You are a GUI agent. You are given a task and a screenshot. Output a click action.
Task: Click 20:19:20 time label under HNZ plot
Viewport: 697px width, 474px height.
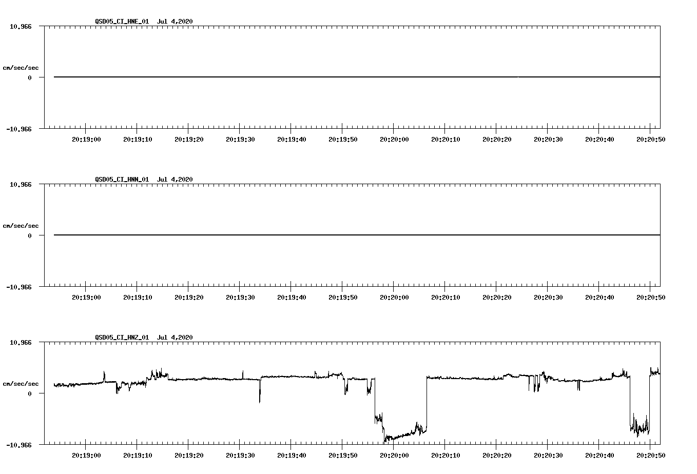pyautogui.click(x=188, y=455)
